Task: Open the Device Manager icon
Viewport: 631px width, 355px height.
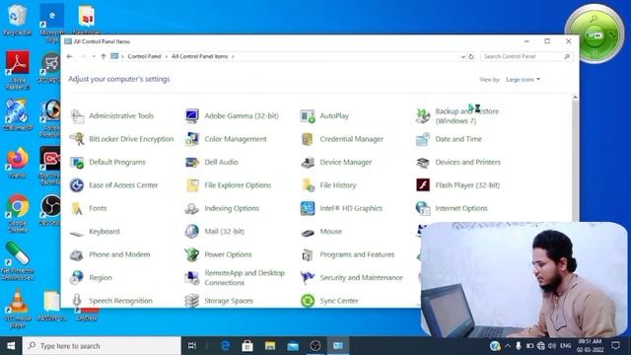Action: click(x=308, y=162)
